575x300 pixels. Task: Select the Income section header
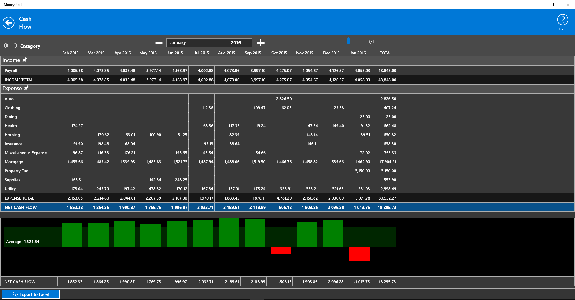(11, 60)
